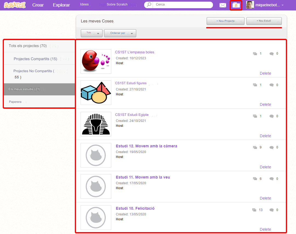This screenshot has width=296, height=234.
Task: Click the user profile avatar
Action: point(250,5)
